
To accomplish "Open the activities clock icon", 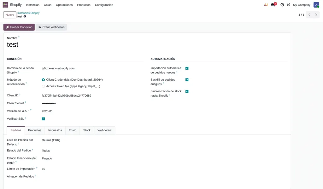I will tap(282, 5).
